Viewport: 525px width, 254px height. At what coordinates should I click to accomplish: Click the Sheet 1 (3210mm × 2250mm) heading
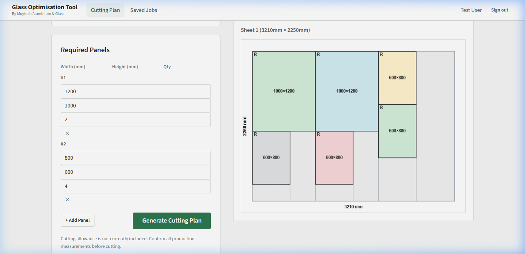coord(275,30)
